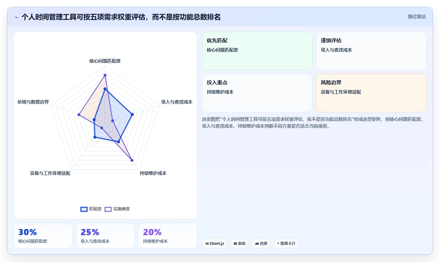Click the 持续维护成本 radar axis label
The width and height of the screenshot is (440, 262).
[x=153, y=173]
